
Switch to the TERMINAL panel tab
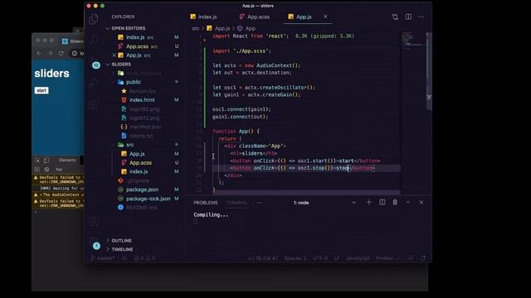[236, 203]
